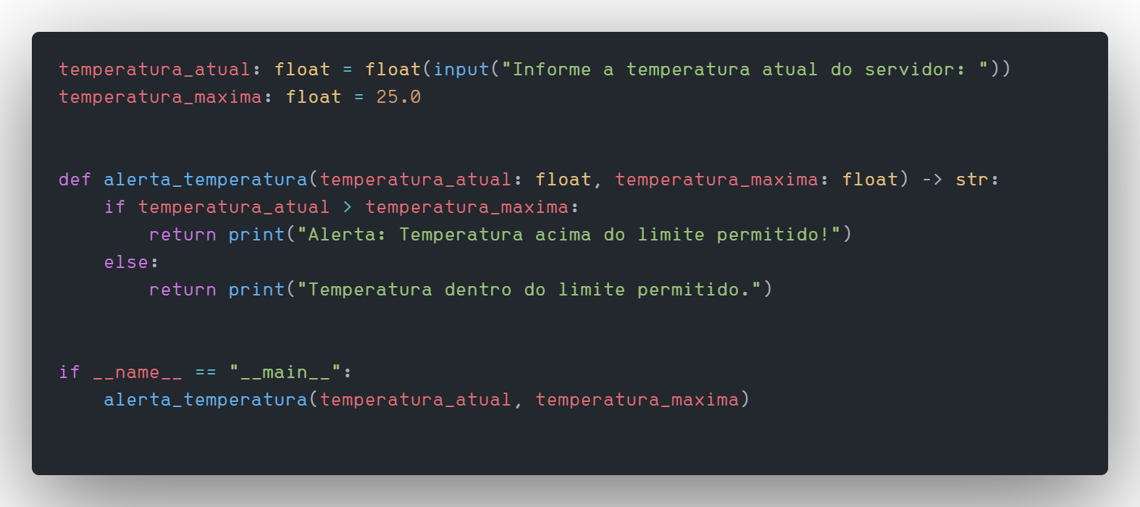Click the first 'print' call in the if branch
1140x507 pixels.
click(x=256, y=235)
